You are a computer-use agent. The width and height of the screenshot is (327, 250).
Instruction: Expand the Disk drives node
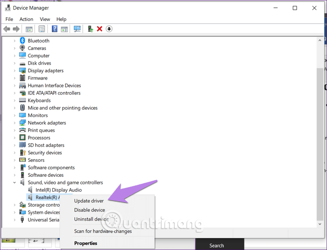pyautogui.click(x=14, y=63)
